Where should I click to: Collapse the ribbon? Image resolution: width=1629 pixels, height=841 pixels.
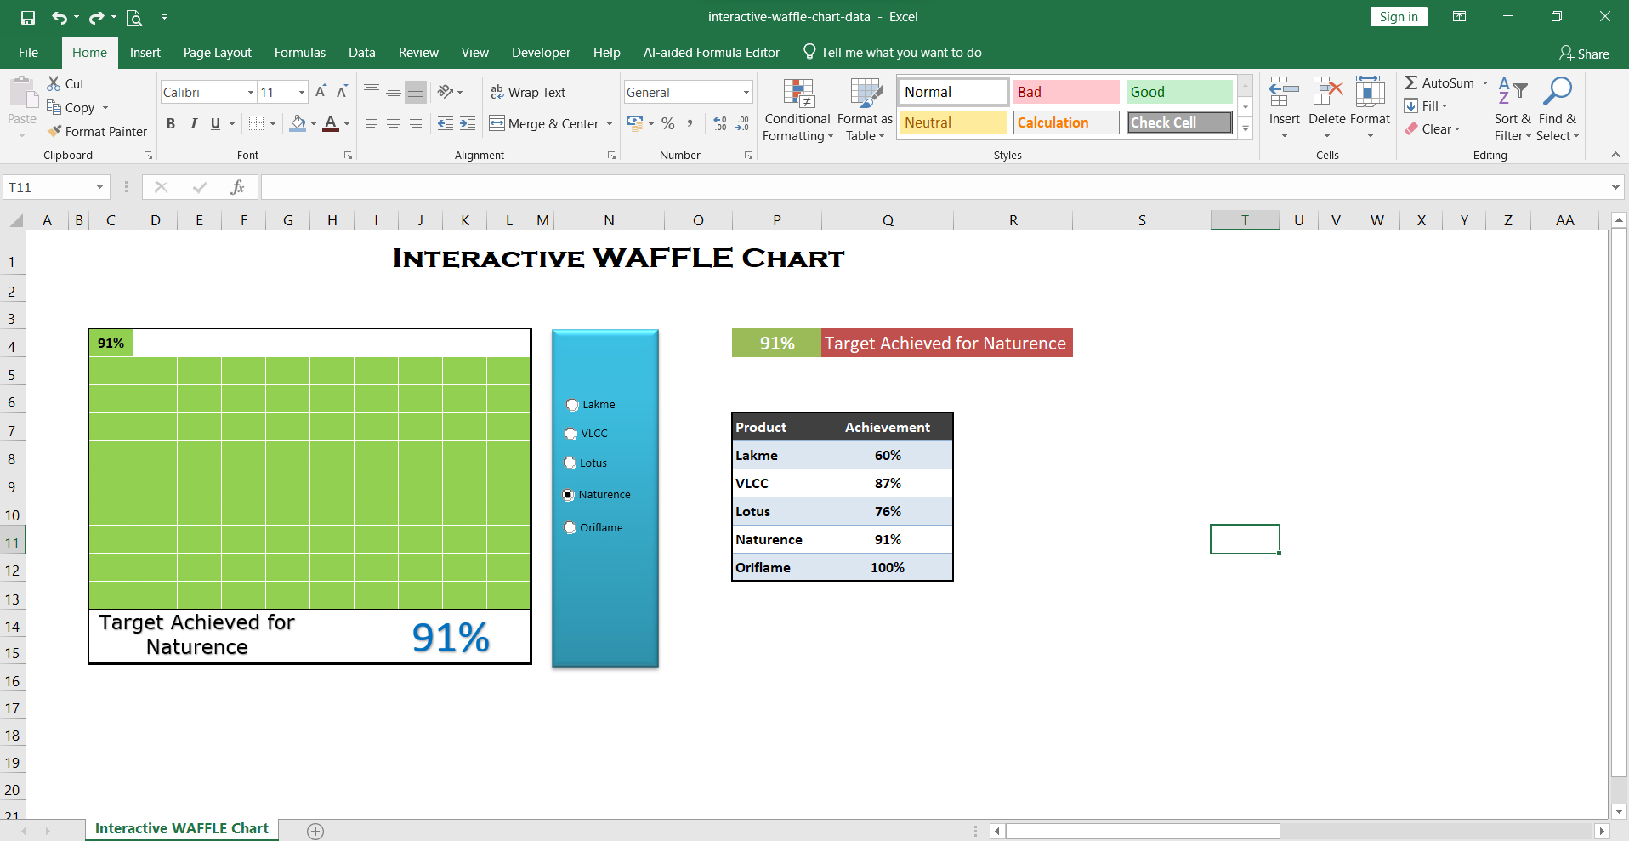(x=1615, y=155)
